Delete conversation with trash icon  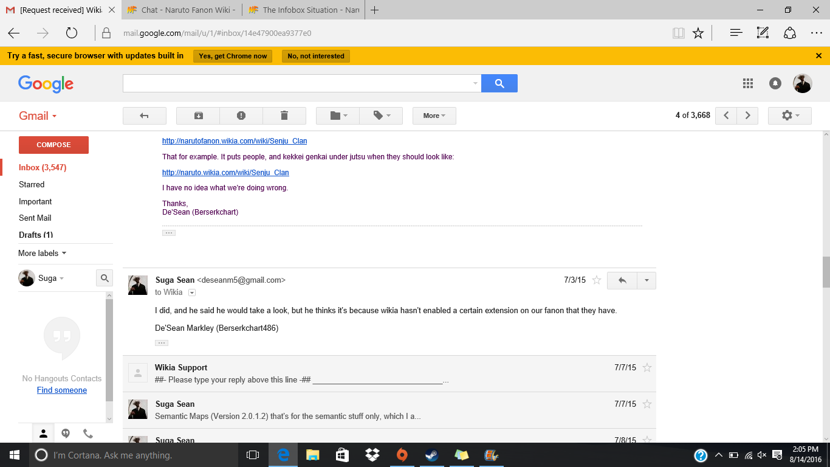coord(284,116)
